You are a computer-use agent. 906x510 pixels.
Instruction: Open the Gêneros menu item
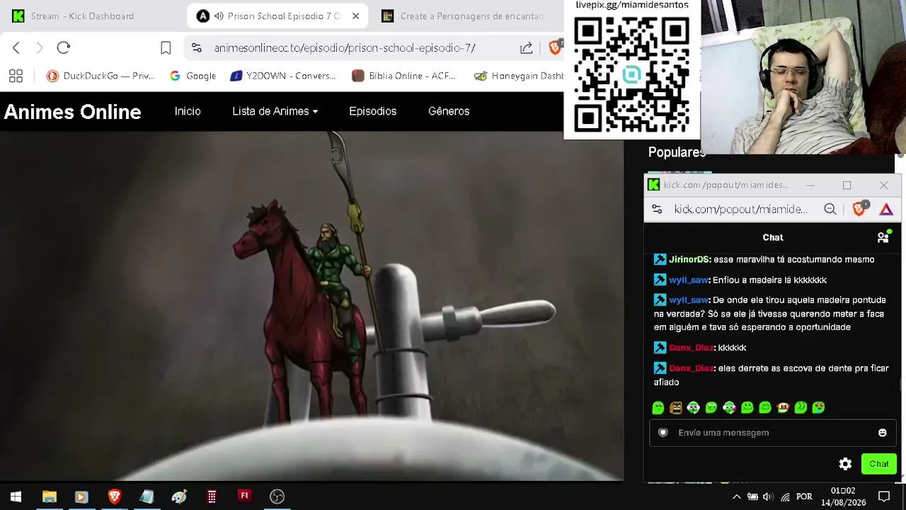tap(449, 111)
